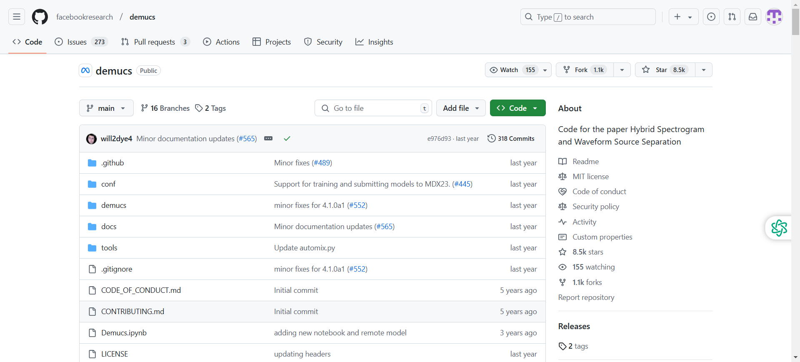Click the page vertical scrollbar

click(795, 167)
